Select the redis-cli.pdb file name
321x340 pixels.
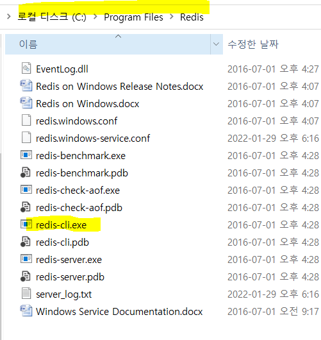(62, 242)
